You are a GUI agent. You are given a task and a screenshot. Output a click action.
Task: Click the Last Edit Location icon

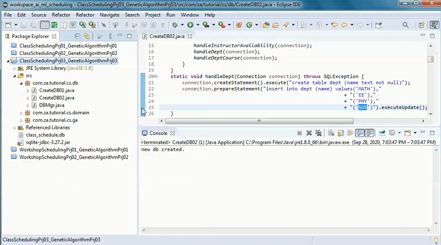tap(334, 25)
